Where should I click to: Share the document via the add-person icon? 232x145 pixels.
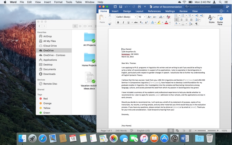[227, 7]
